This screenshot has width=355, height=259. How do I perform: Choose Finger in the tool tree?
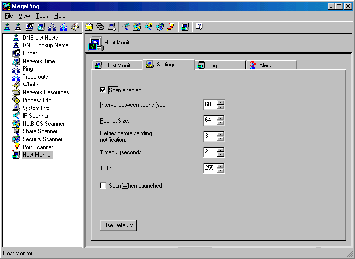(30, 53)
